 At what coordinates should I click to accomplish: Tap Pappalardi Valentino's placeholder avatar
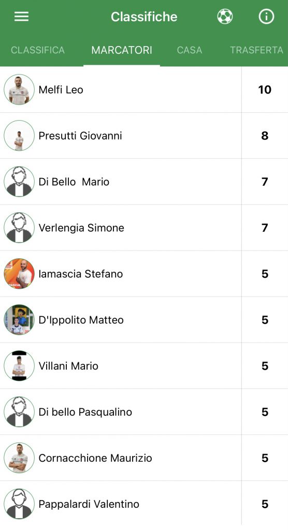pos(19,504)
